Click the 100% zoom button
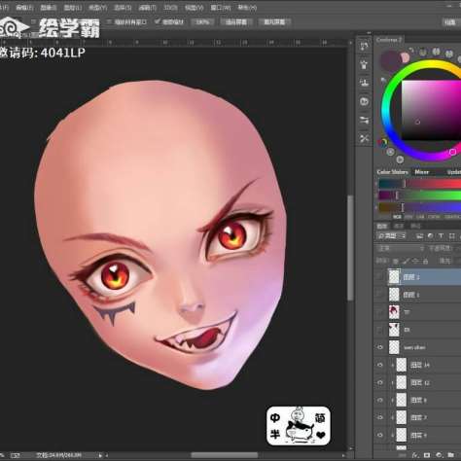Viewport: 461px width, 461px height. (x=202, y=21)
